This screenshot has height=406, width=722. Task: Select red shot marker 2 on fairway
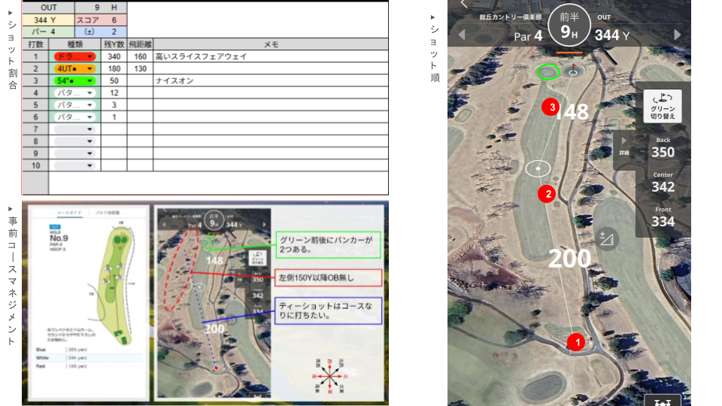(x=548, y=194)
